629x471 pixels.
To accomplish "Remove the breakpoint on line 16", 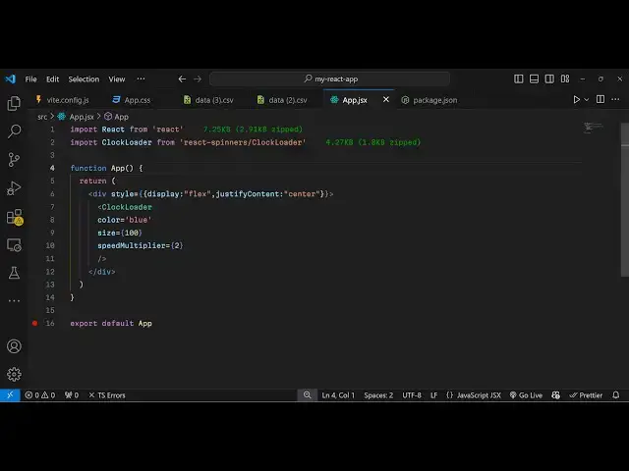I will (35, 323).
